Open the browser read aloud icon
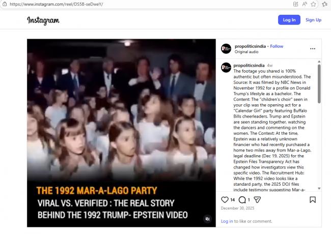 click(305, 4)
